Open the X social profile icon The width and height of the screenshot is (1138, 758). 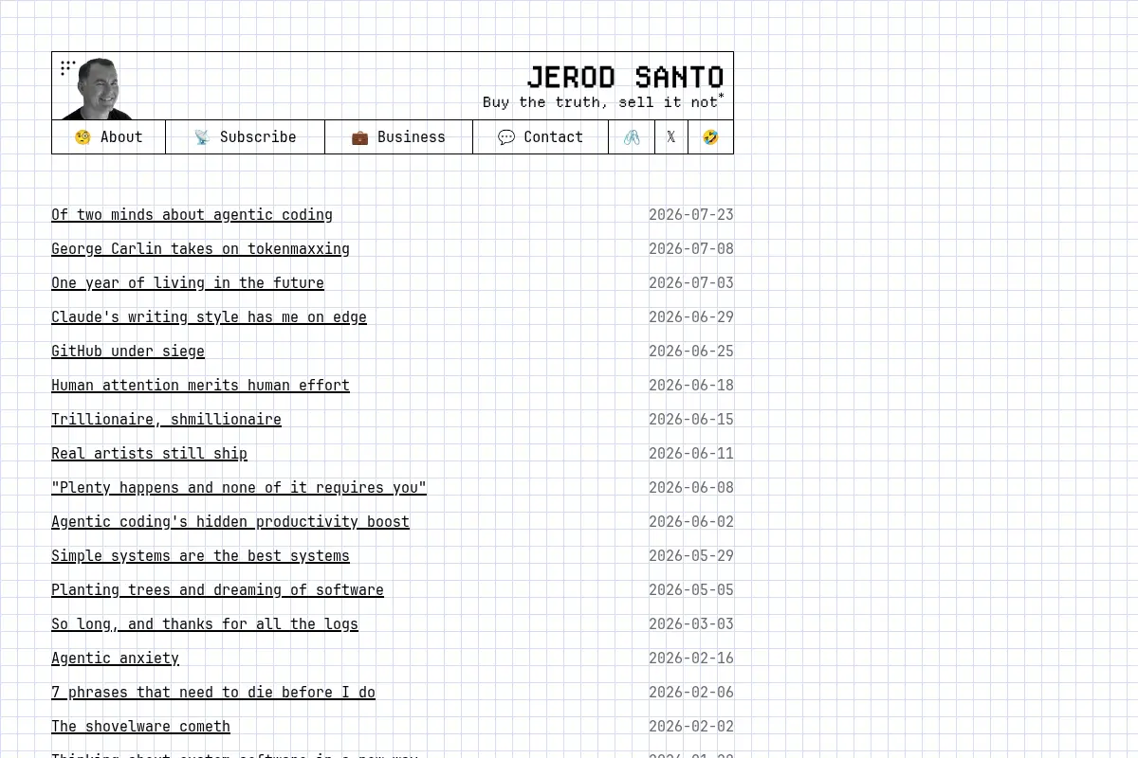point(671,137)
